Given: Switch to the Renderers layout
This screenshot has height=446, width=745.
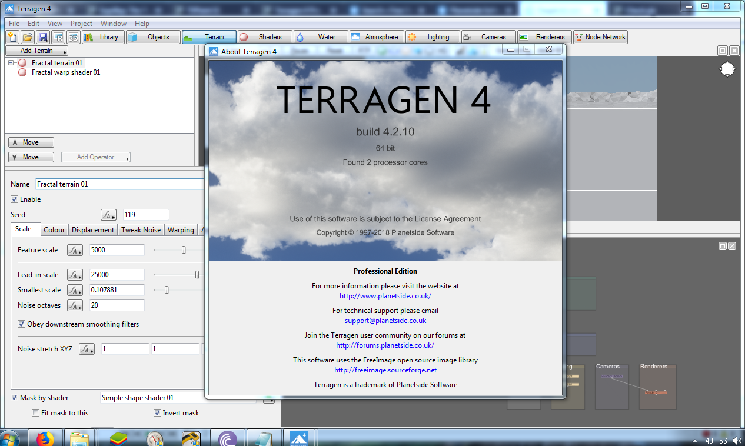Looking at the screenshot, I should 544,37.
